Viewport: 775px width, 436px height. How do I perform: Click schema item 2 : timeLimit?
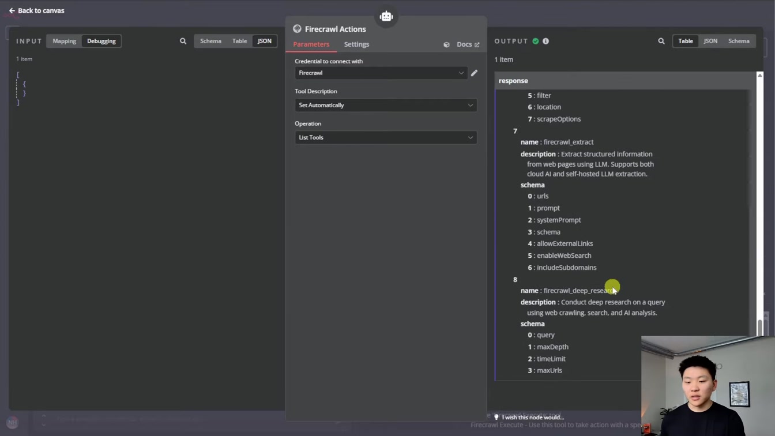click(547, 359)
